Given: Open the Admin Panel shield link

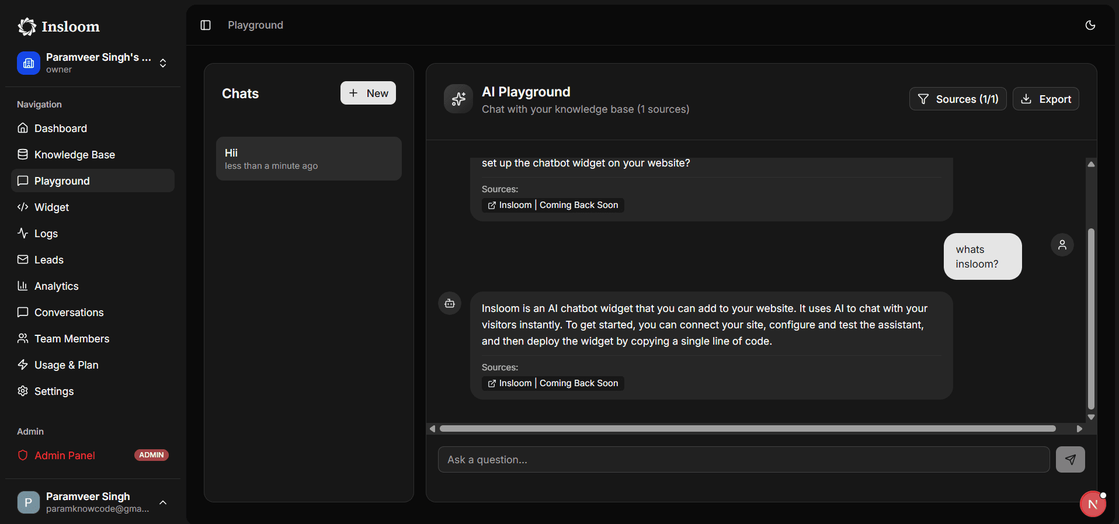Looking at the screenshot, I should click(64, 456).
